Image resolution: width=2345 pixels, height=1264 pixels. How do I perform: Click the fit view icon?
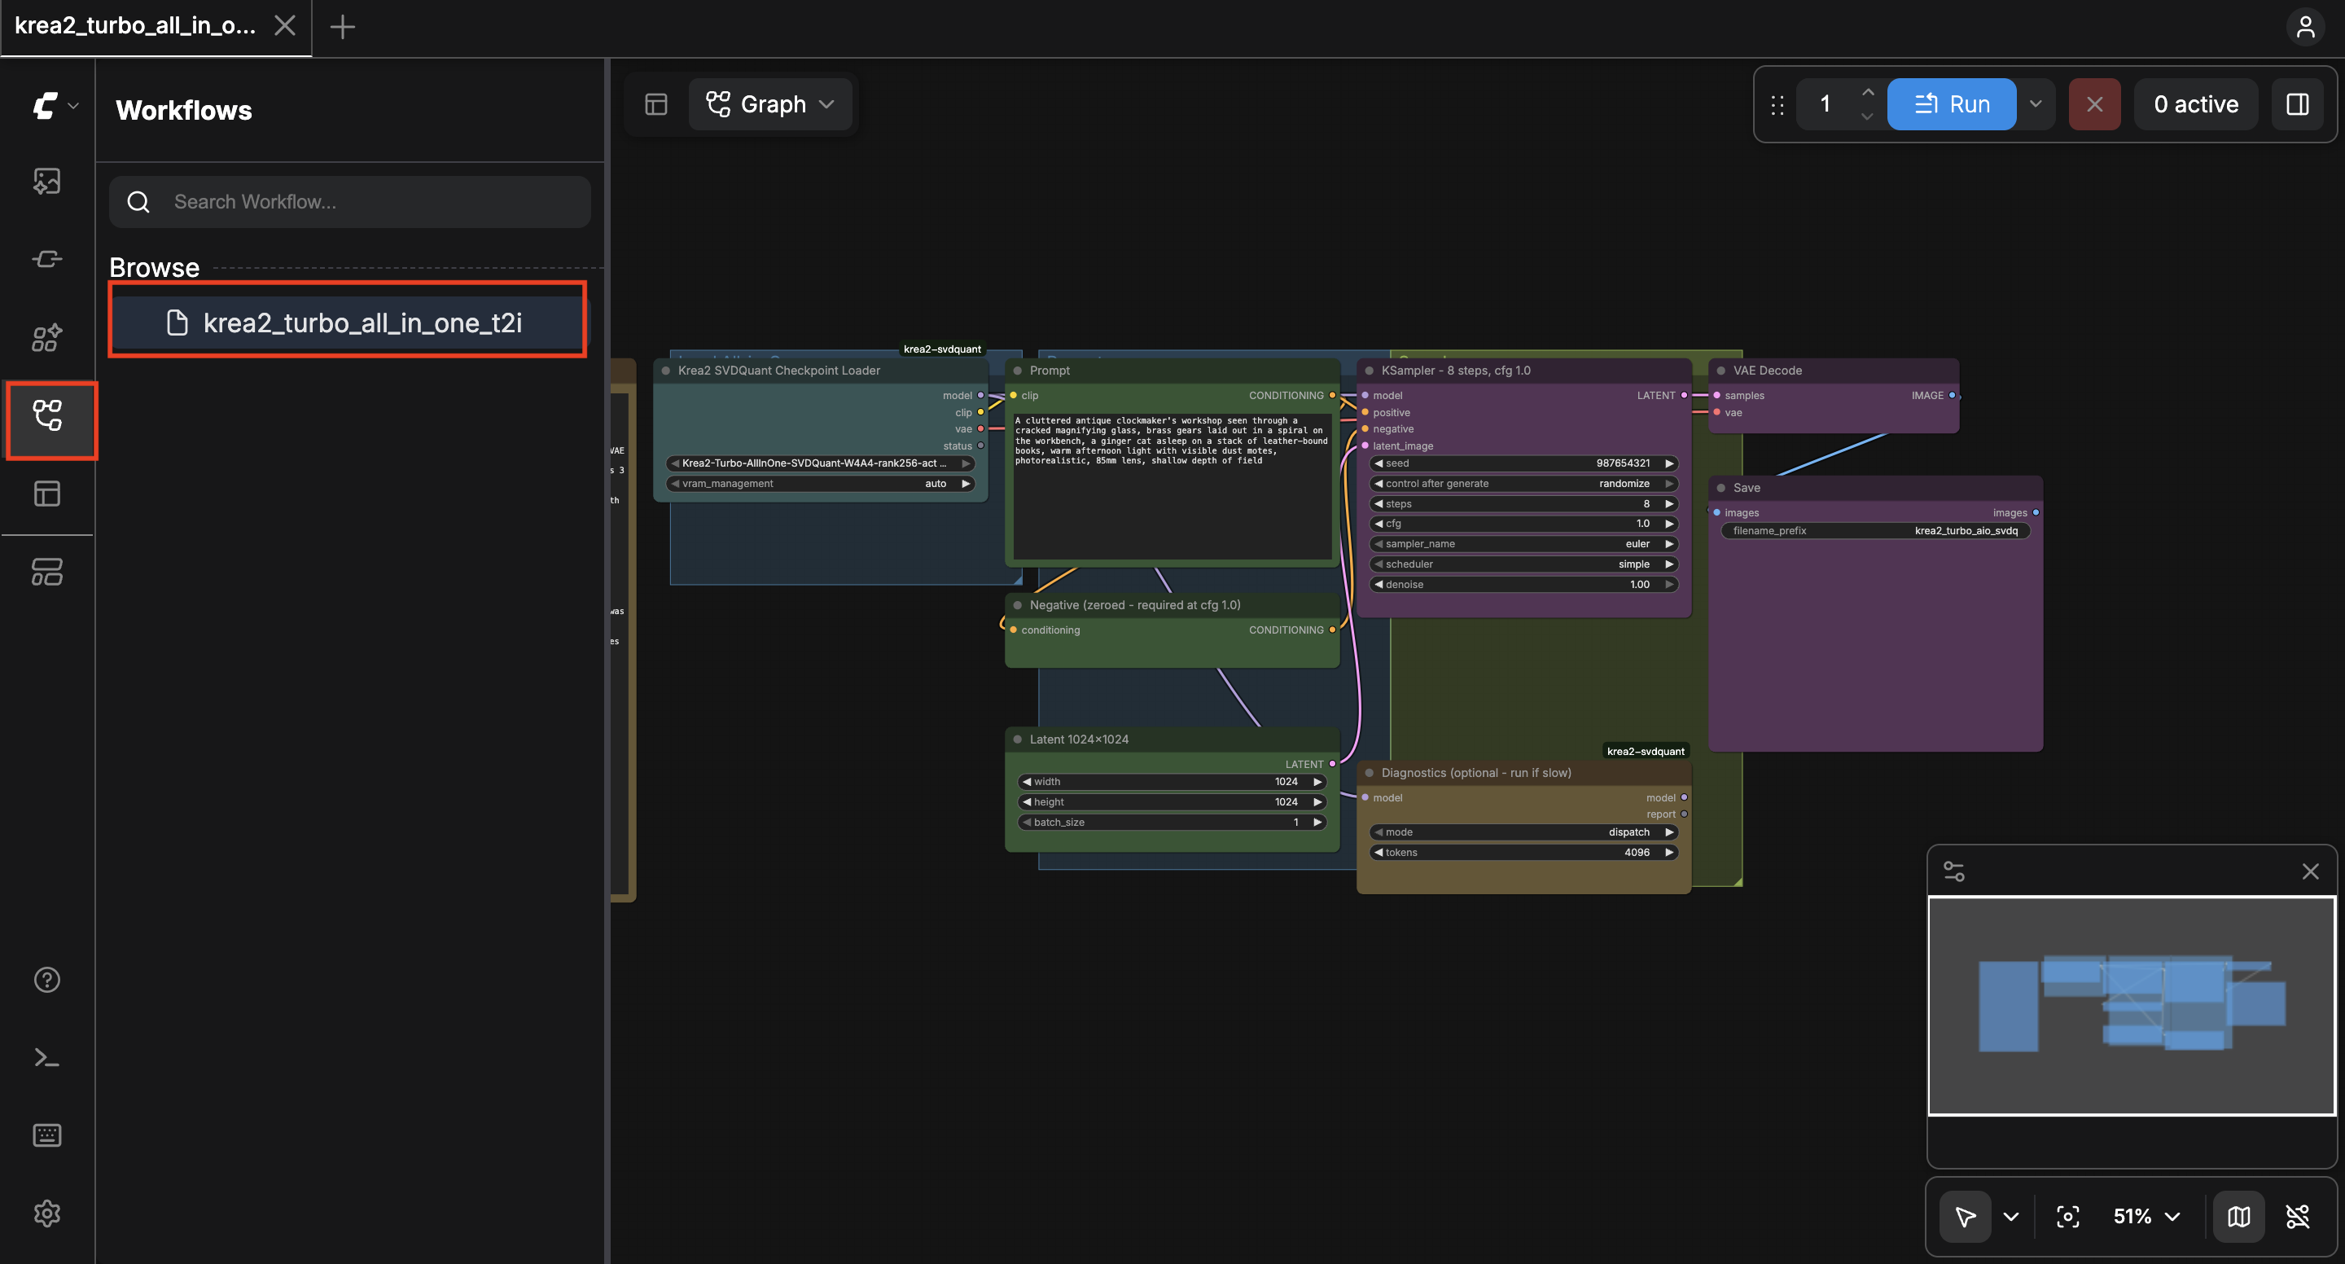[x=2067, y=1217]
